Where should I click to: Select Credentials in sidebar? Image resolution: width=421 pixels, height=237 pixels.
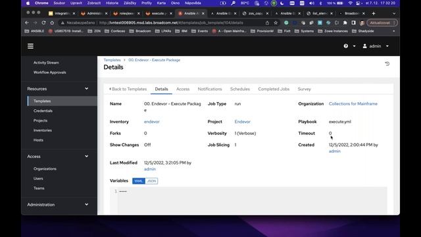pos(43,111)
